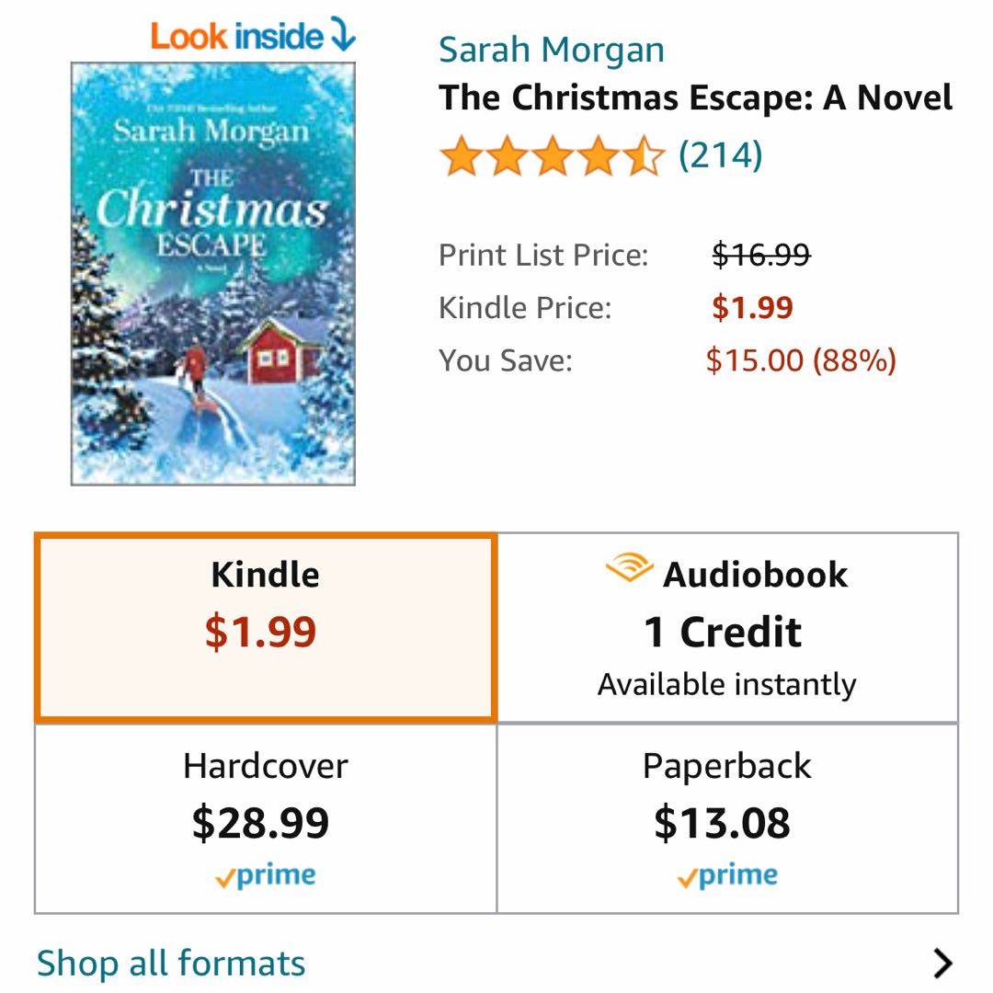Select the Paperback $13.08 format
The width and height of the screenshot is (993, 993).
726,817
